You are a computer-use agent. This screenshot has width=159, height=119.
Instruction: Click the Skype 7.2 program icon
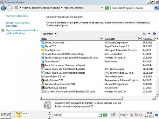point(43,46)
